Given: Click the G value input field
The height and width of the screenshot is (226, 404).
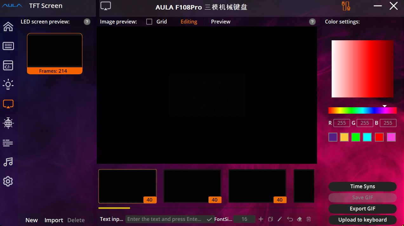Looking at the screenshot, I should tap(365, 123).
